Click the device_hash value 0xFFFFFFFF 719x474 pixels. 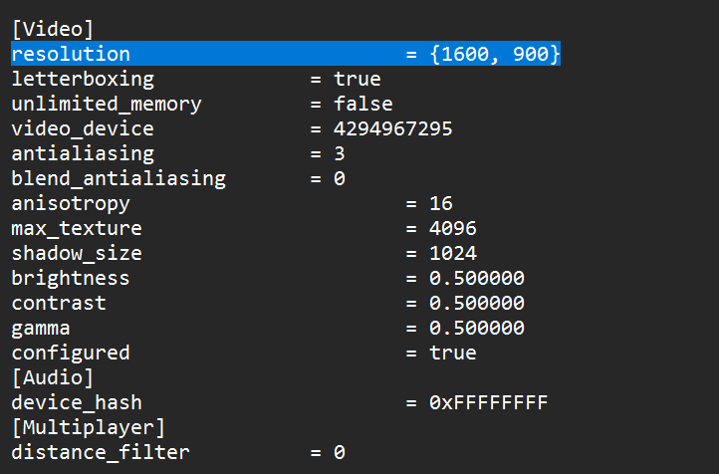[x=489, y=402]
